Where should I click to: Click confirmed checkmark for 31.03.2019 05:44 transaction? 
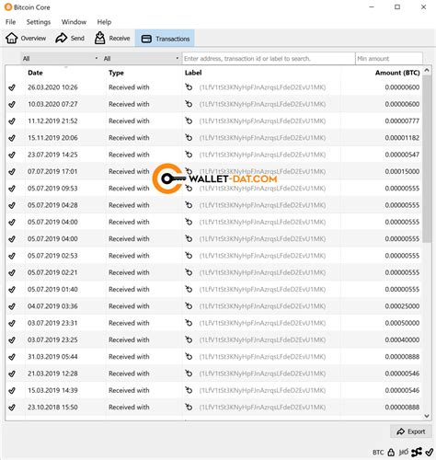click(x=12, y=357)
